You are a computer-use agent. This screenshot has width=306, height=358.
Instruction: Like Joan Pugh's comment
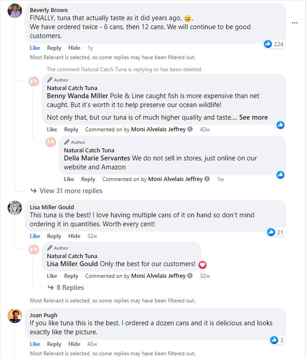point(35,344)
